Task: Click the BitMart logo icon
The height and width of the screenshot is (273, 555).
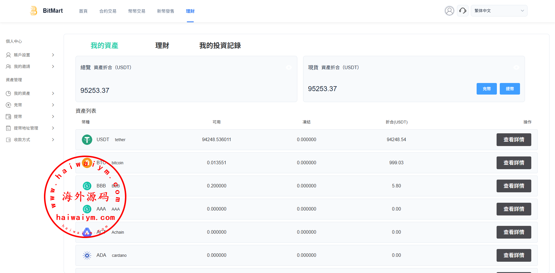Action: coord(34,11)
